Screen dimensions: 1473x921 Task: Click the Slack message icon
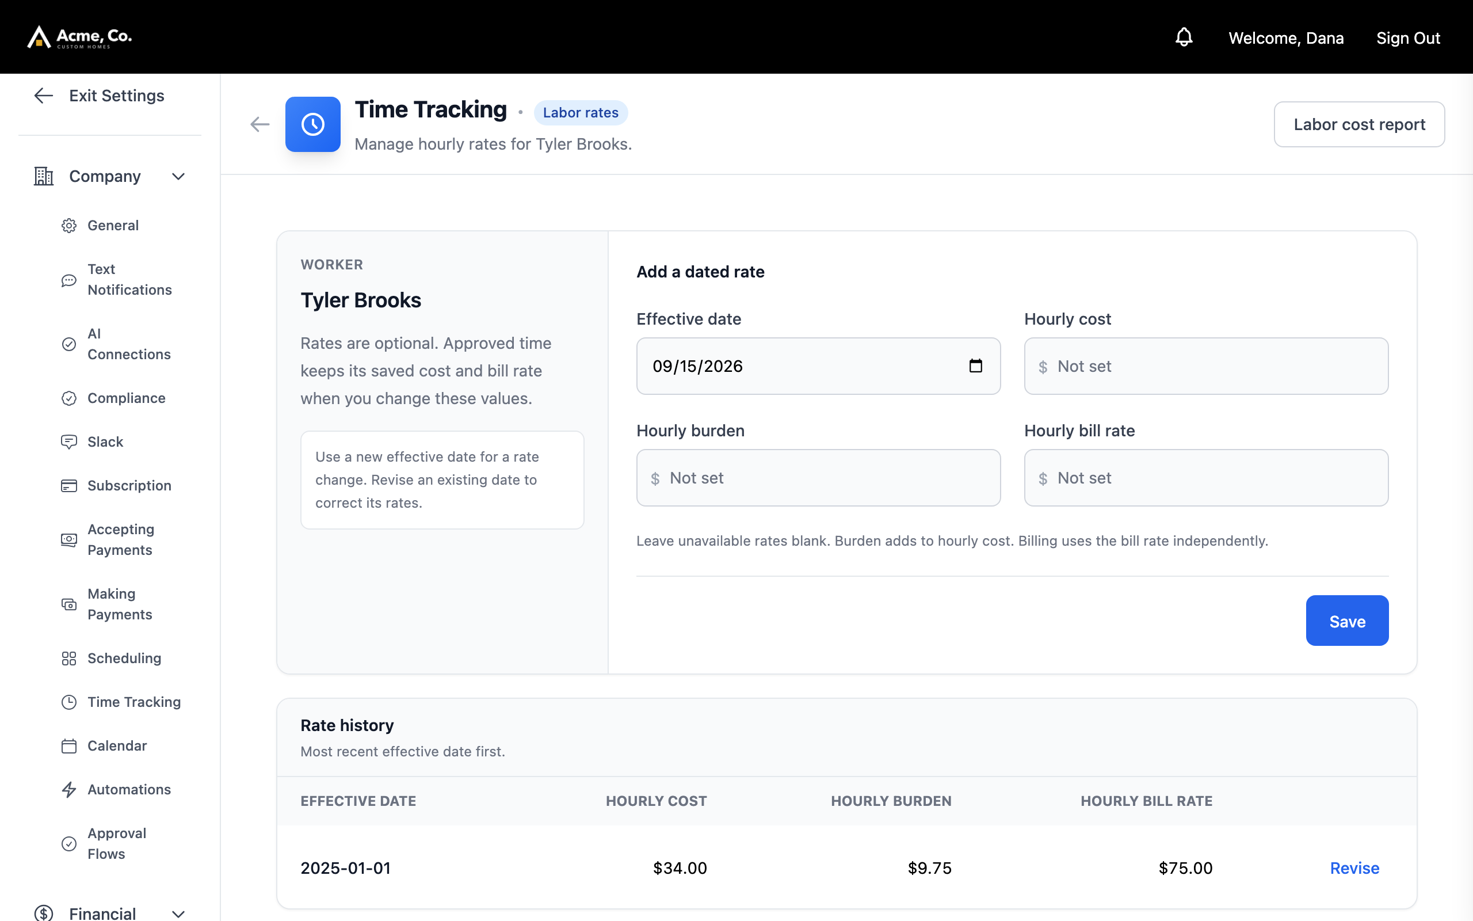[x=69, y=442]
